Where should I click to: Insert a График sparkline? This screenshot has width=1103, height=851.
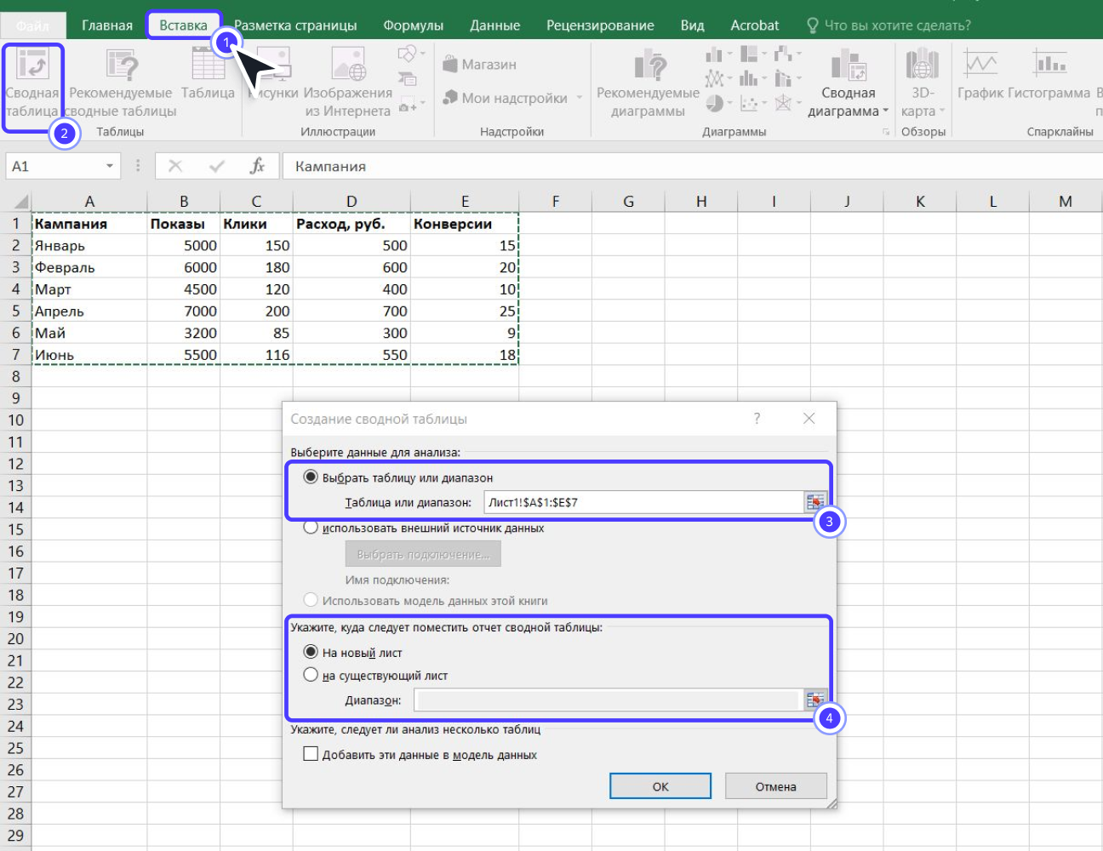(980, 75)
